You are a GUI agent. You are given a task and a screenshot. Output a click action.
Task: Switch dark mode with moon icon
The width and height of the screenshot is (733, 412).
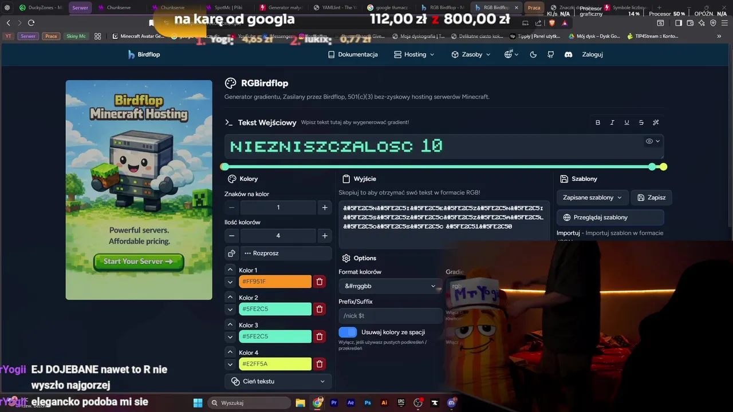tap(533, 54)
